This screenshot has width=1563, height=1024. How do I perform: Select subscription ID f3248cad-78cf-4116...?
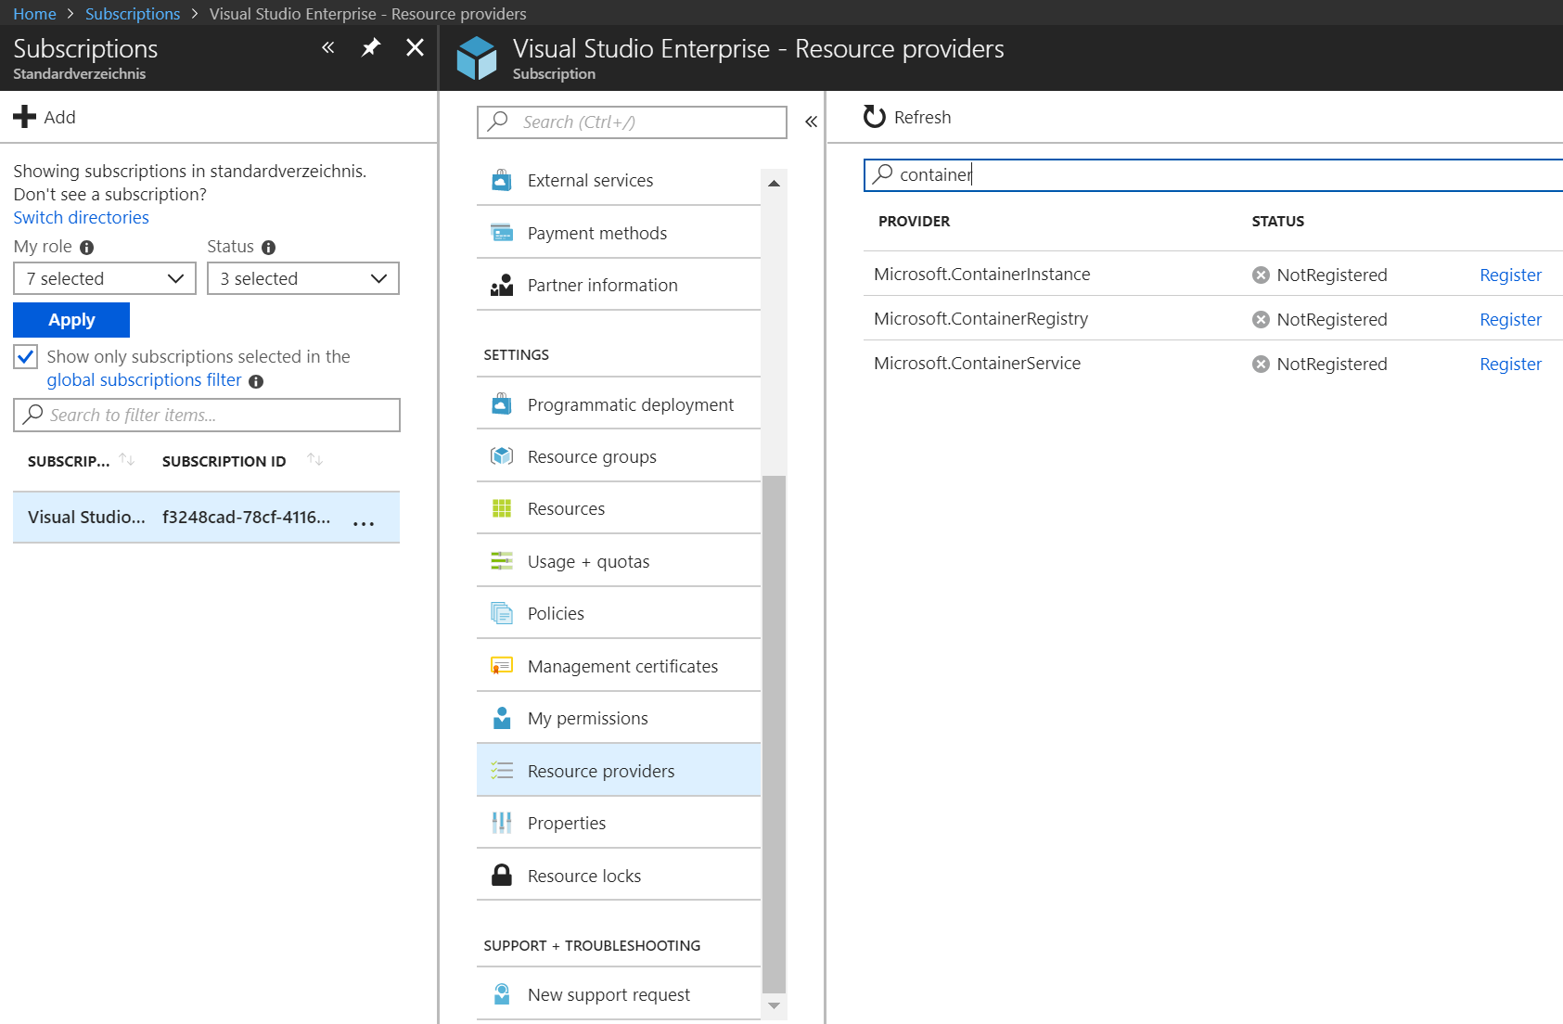[246, 517]
